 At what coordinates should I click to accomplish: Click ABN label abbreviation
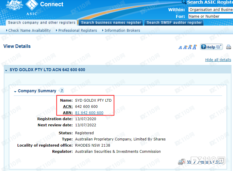[68, 113]
